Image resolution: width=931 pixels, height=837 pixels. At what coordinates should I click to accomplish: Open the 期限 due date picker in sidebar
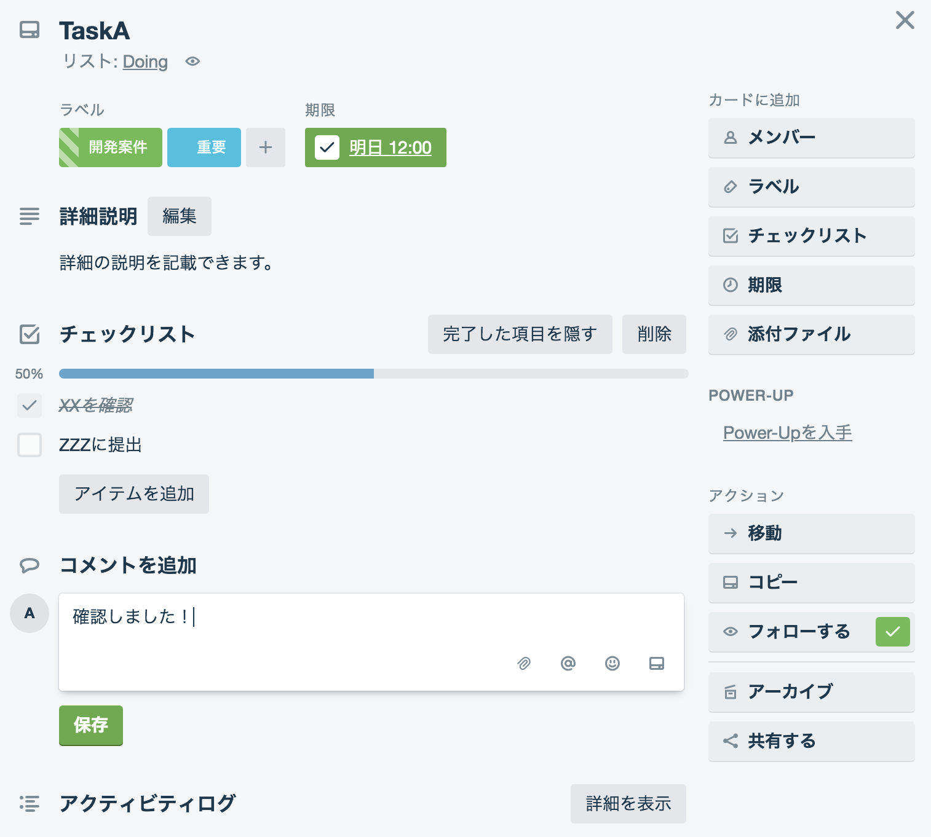click(x=811, y=285)
